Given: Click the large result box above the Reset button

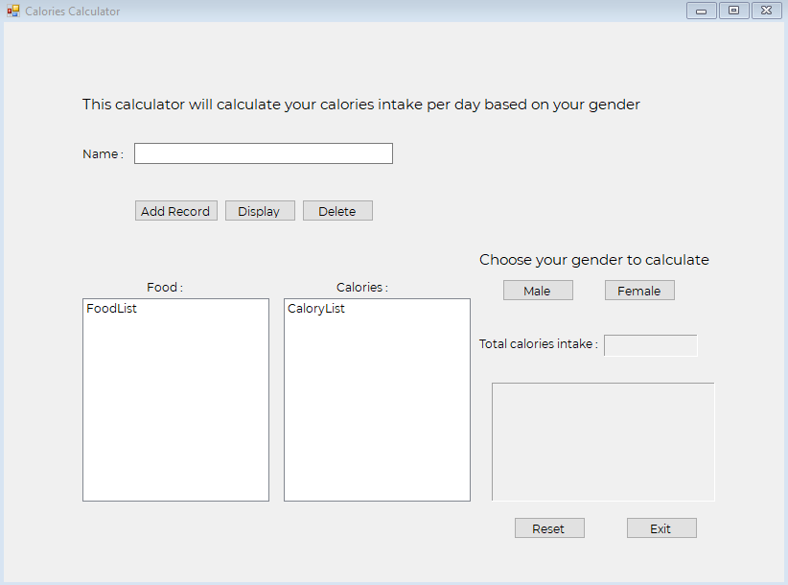Looking at the screenshot, I should click(603, 442).
